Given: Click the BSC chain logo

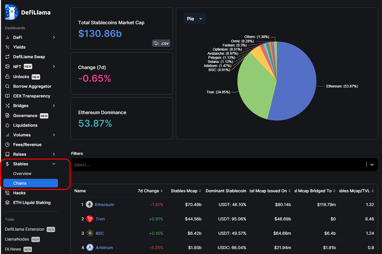Looking at the screenshot, I should 90,233.
